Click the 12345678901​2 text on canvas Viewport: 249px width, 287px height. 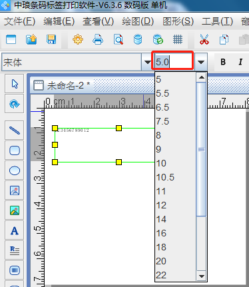[x=73, y=131]
